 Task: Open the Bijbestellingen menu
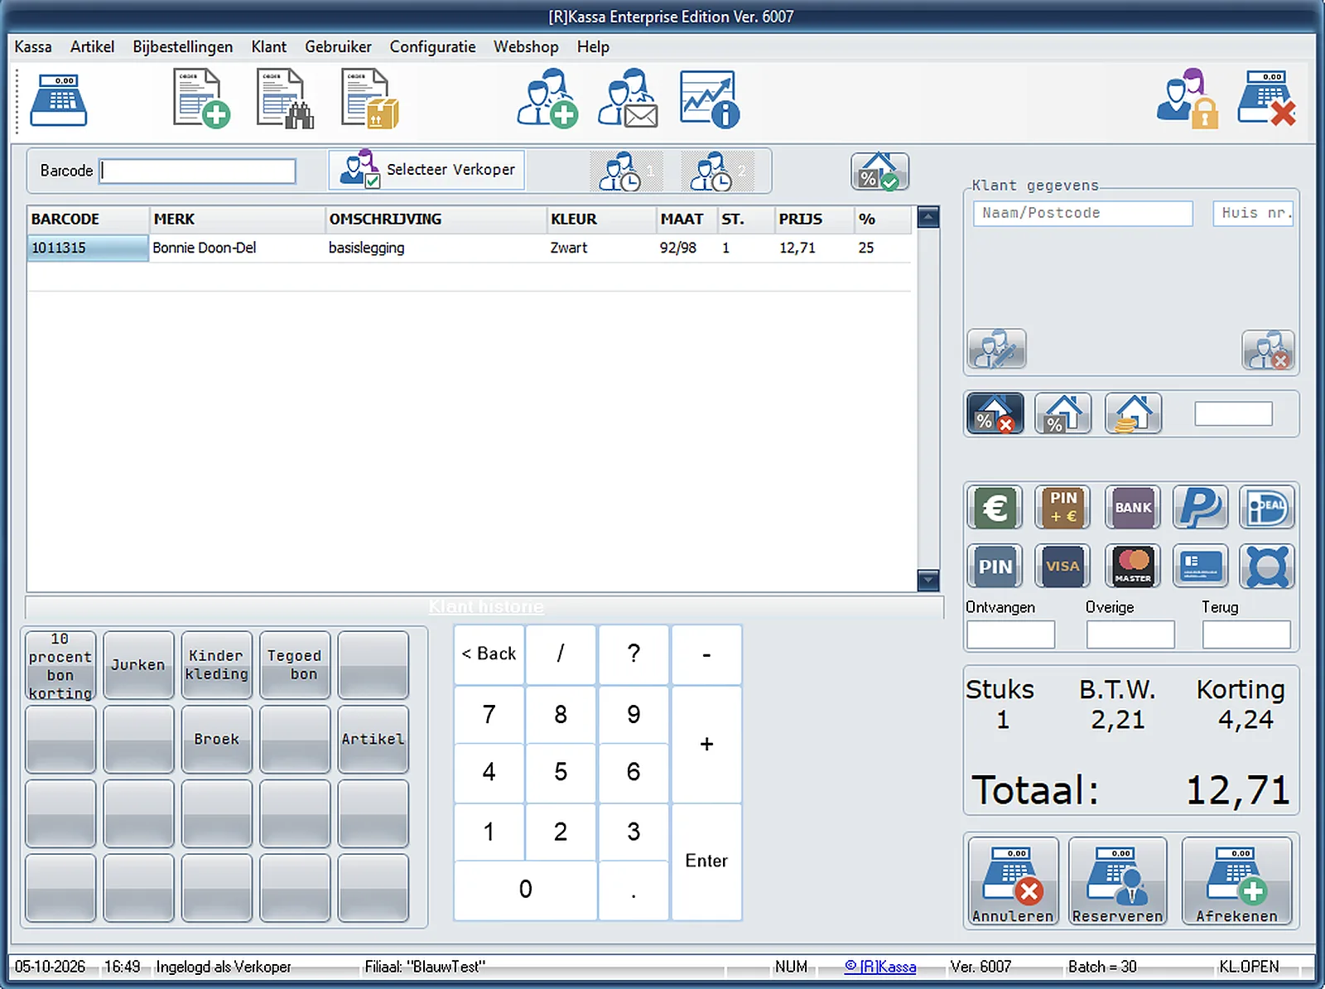(182, 46)
